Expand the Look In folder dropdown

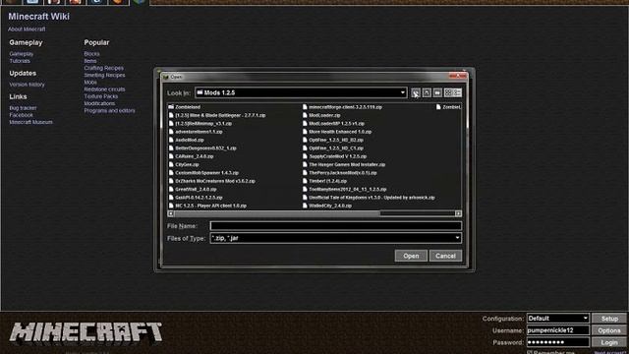click(402, 92)
